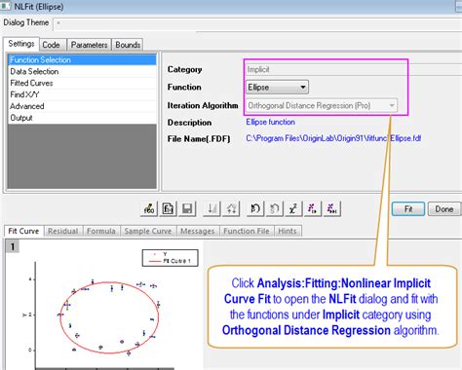This screenshot has height=370, width=462.
Task: Click the Done button
Action: [x=444, y=209]
